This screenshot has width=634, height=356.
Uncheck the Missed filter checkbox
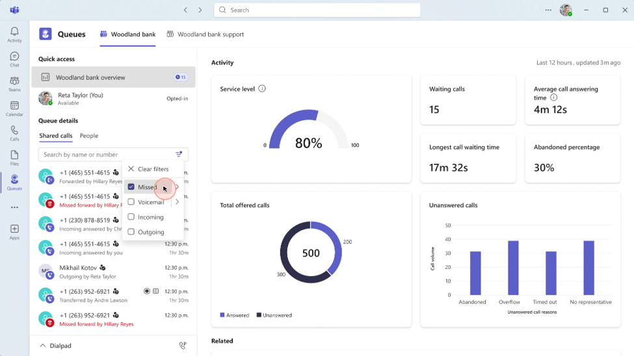pos(131,186)
